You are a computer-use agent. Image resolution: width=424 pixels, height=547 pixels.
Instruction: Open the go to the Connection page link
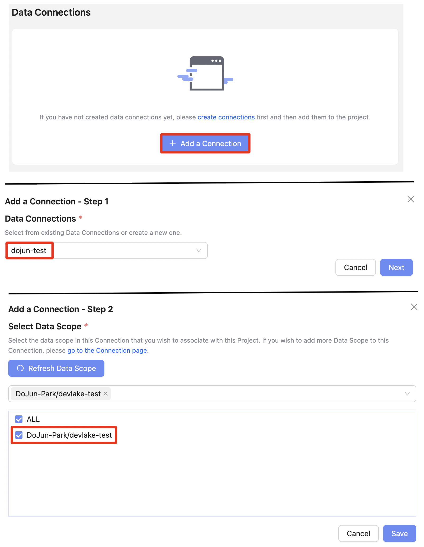pos(107,351)
